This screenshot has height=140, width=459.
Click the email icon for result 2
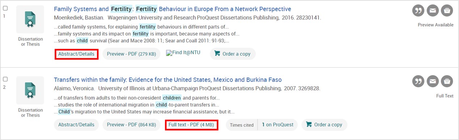[433, 82]
